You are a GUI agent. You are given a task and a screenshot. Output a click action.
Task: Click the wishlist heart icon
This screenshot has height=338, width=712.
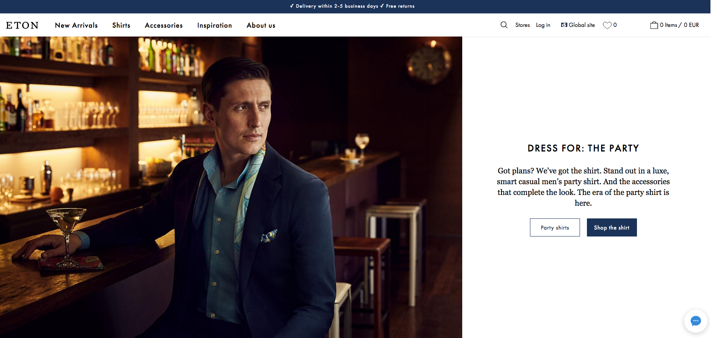point(607,25)
